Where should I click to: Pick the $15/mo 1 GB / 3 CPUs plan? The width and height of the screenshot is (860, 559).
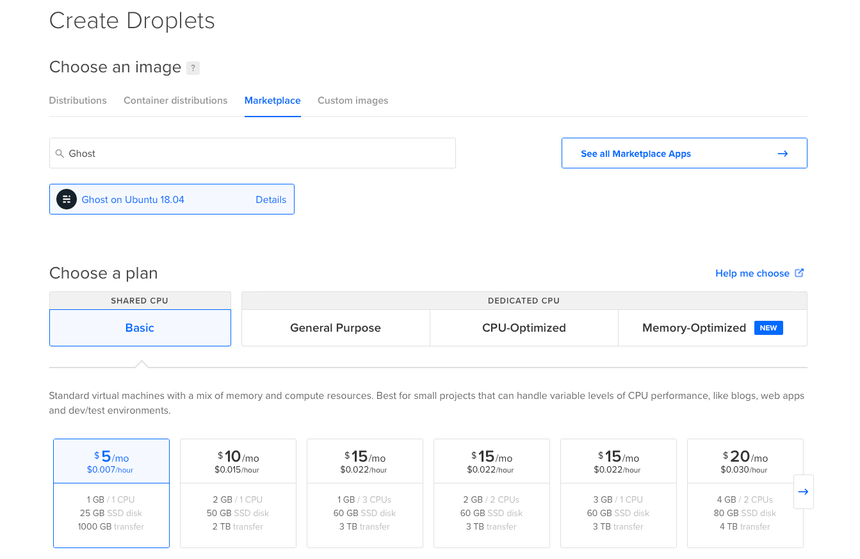pos(365,493)
